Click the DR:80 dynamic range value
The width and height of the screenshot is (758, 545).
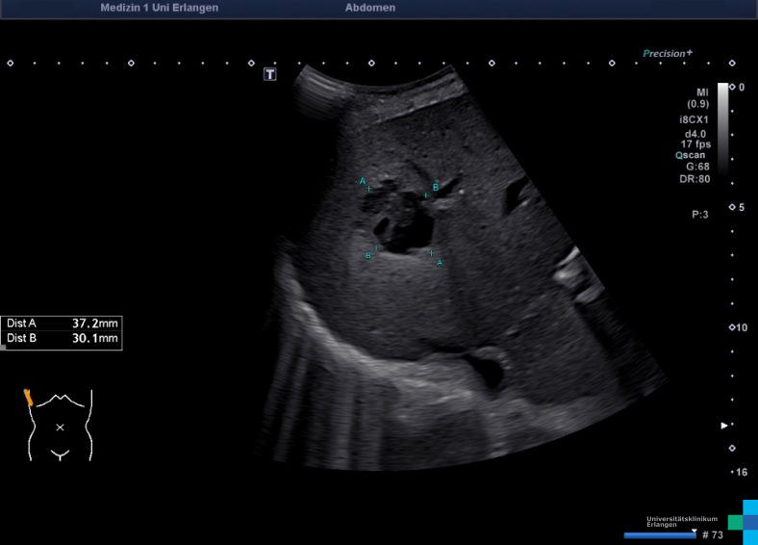(695, 178)
